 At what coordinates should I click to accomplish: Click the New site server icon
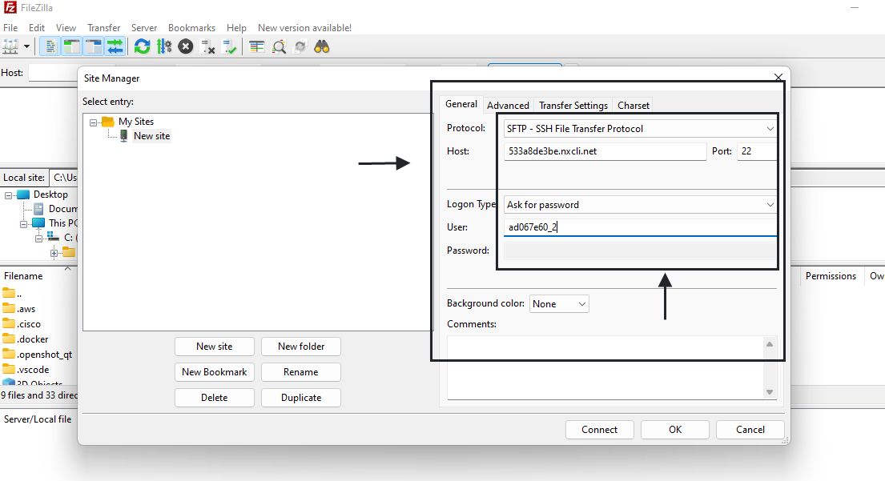click(123, 136)
